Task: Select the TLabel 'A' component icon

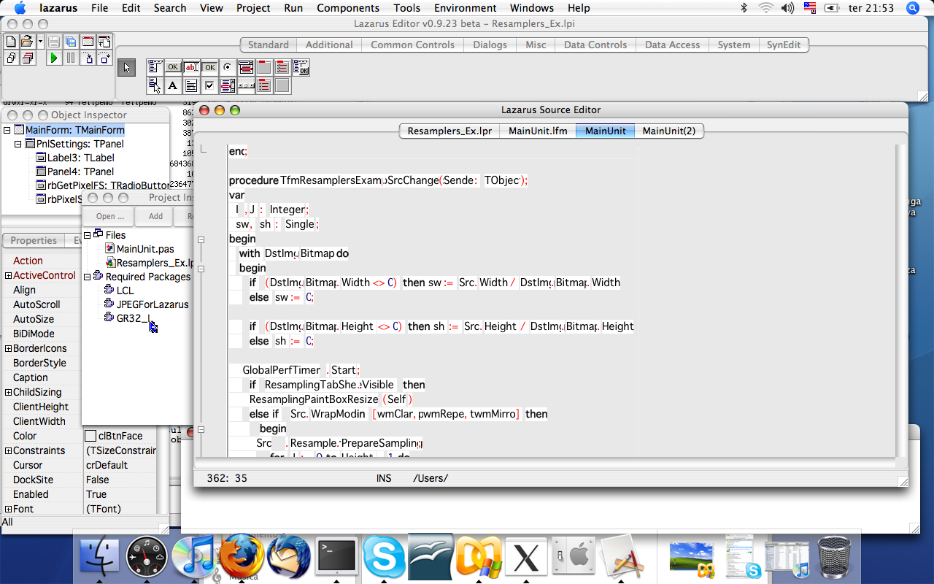Action: coord(173,86)
